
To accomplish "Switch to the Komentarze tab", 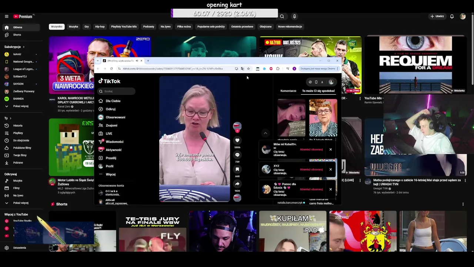I will pos(288,91).
